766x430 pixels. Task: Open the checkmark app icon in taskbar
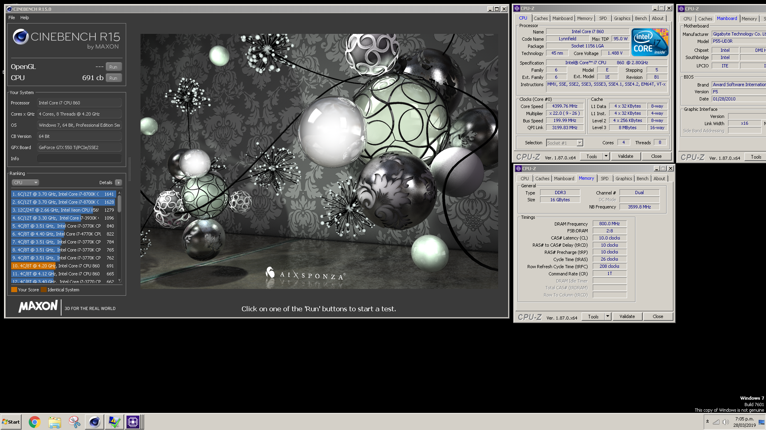coord(114,422)
